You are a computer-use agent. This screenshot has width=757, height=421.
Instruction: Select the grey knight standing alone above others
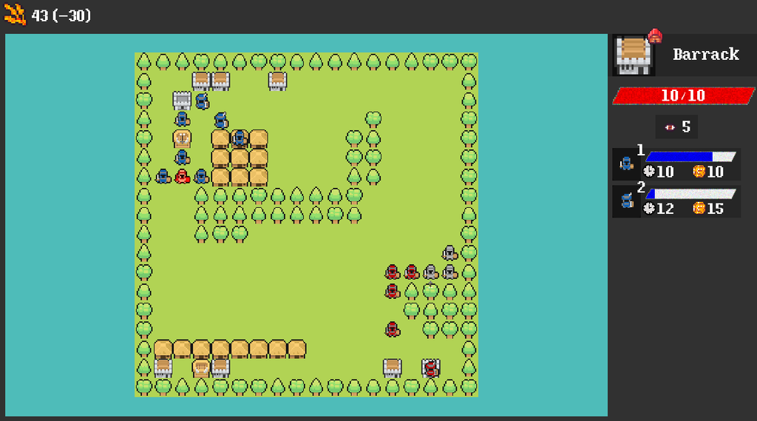click(x=449, y=253)
